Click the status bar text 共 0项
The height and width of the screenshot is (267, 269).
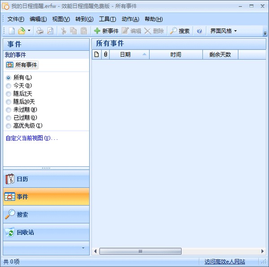12,262
